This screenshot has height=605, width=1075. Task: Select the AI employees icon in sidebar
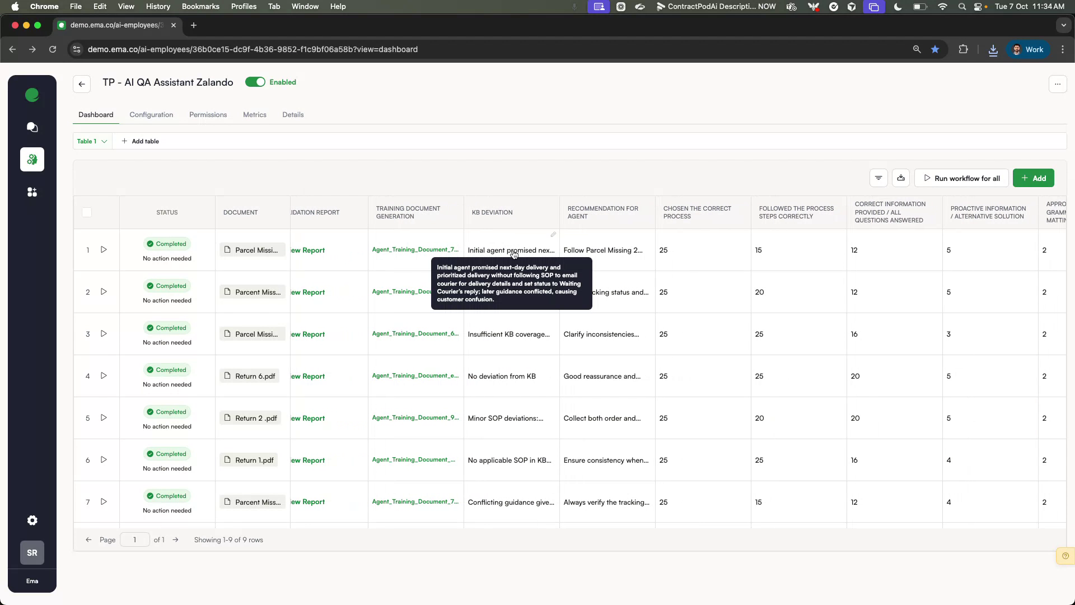click(32, 160)
